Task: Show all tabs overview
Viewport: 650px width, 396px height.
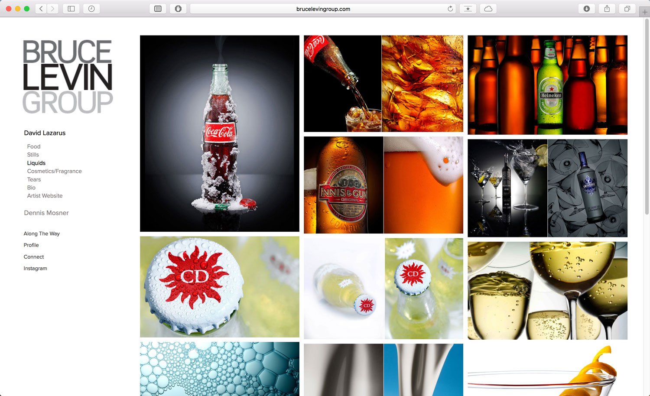Action: 627,9
